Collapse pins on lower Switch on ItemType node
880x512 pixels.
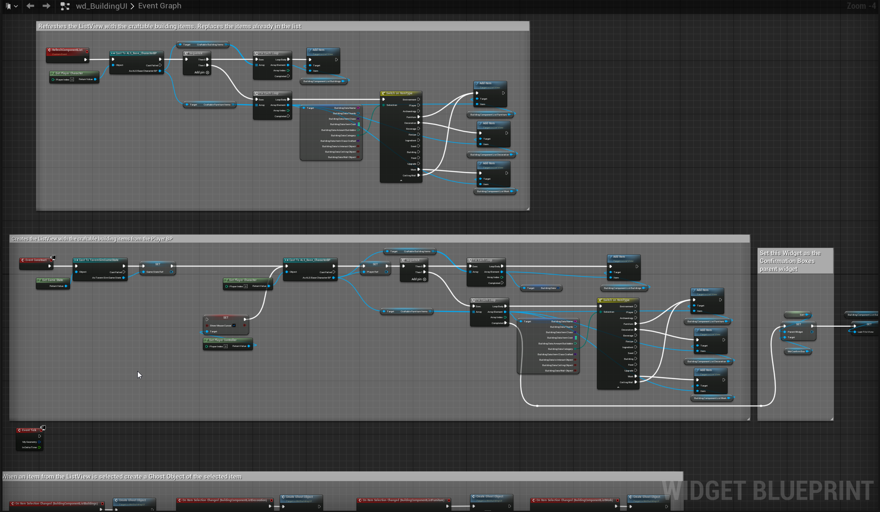[x=618, y=387]
